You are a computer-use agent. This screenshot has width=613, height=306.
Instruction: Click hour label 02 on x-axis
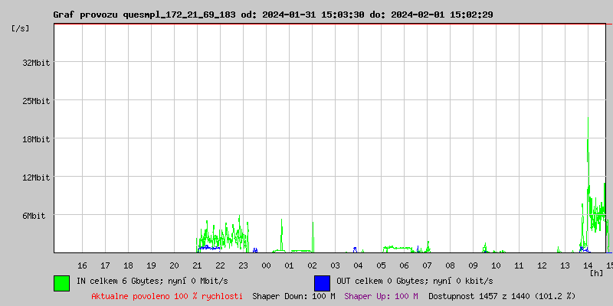(x=312, y=265)
